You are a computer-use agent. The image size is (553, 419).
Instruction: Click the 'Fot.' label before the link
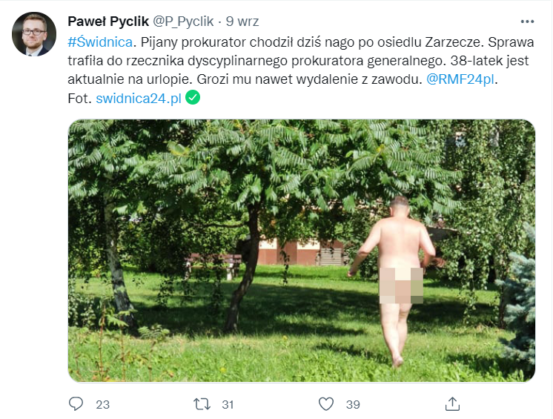coord(80,99)
